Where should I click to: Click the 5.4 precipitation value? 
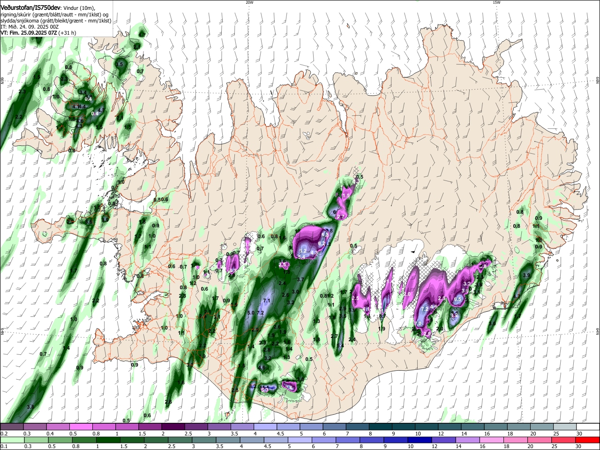[x=340, y=345]
